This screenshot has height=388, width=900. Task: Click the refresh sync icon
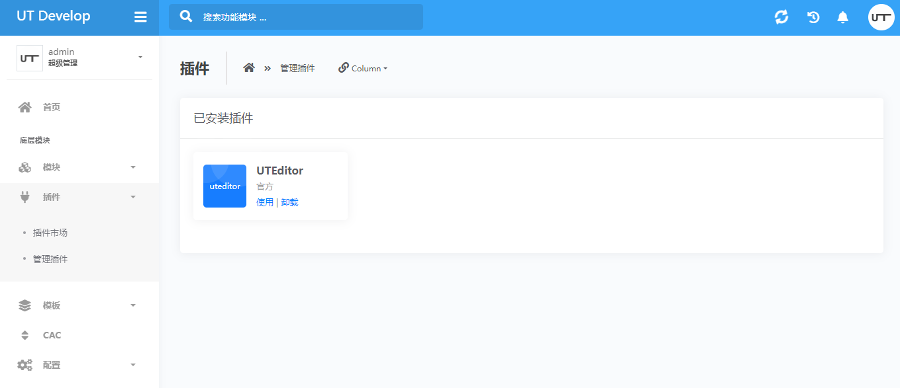[781, 17]
